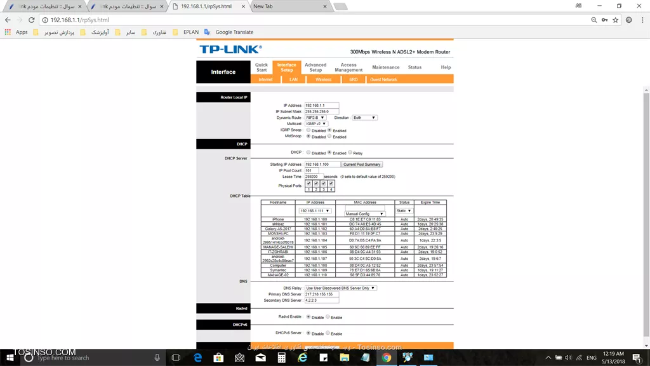Image resolution: width=650 pixels, height=366 pixels.
Task: Open the Apps shortcut grid
Action: [16, 32]
